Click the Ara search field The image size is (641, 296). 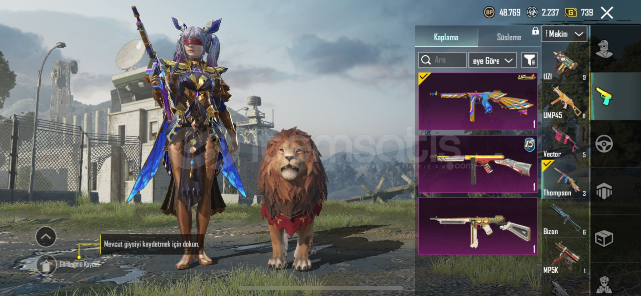coord(442,60)
